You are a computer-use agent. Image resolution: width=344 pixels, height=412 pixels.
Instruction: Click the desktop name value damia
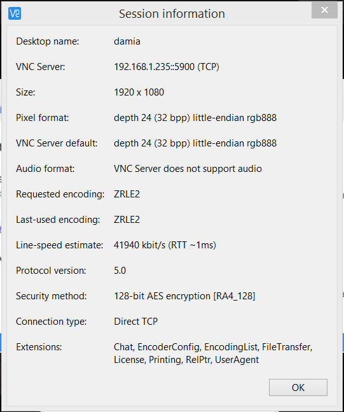point(127,41)
